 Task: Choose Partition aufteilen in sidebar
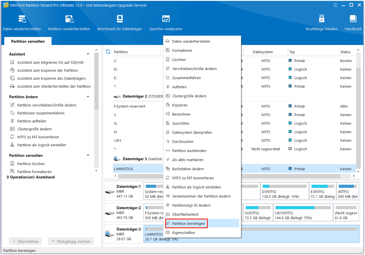[28, 121]
